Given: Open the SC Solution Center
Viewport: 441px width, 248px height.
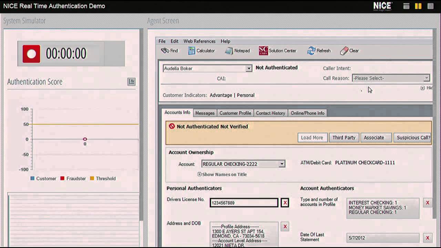Looking at the screenshot, I should (x=278, y=51).
